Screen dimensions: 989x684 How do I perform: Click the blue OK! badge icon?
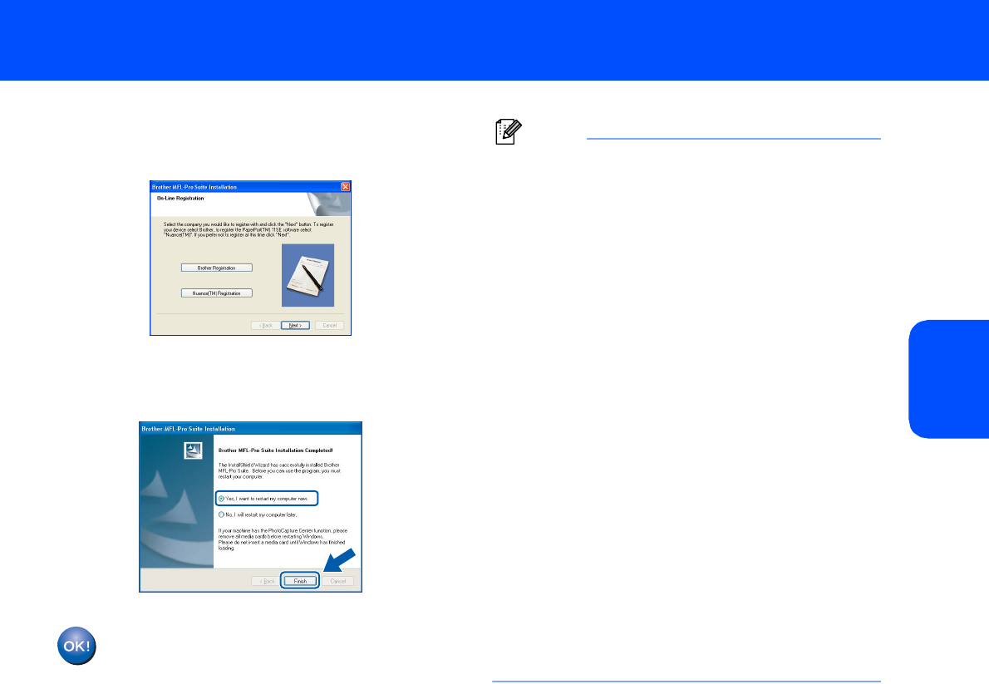pos(77,646)
